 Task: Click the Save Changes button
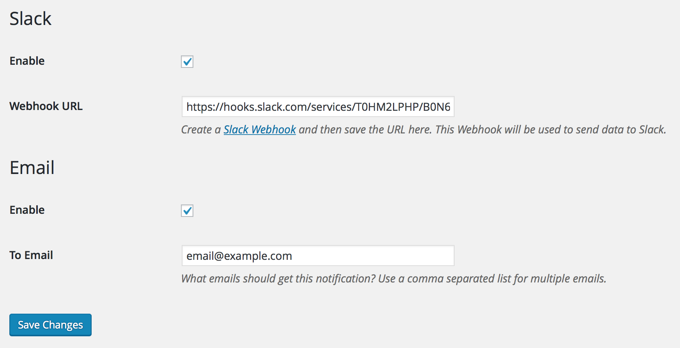[x=50, y=325]
